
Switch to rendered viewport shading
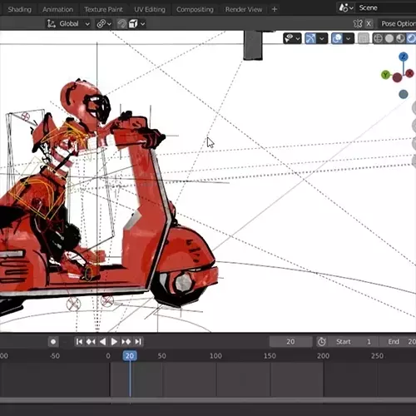coord(412,38)
